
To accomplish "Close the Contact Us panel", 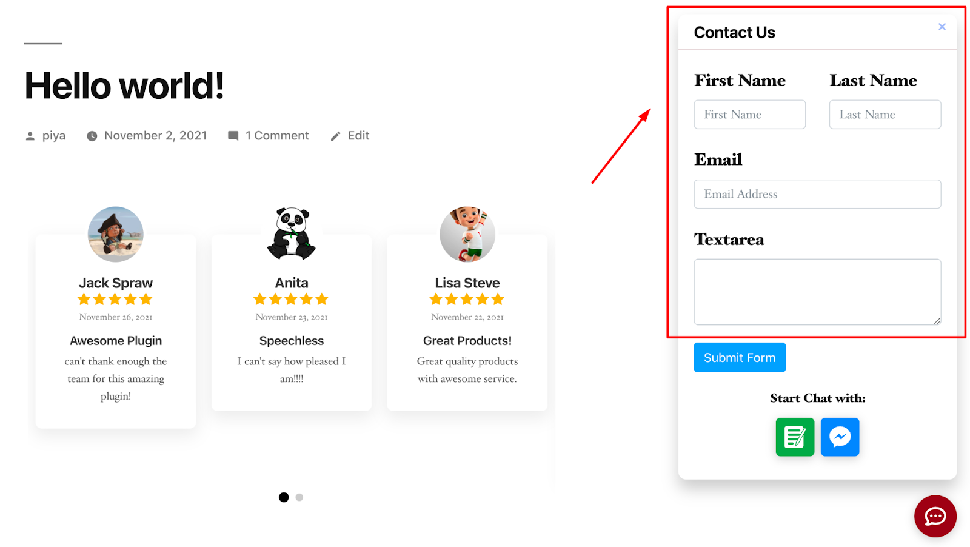I will tap(942, 27).
